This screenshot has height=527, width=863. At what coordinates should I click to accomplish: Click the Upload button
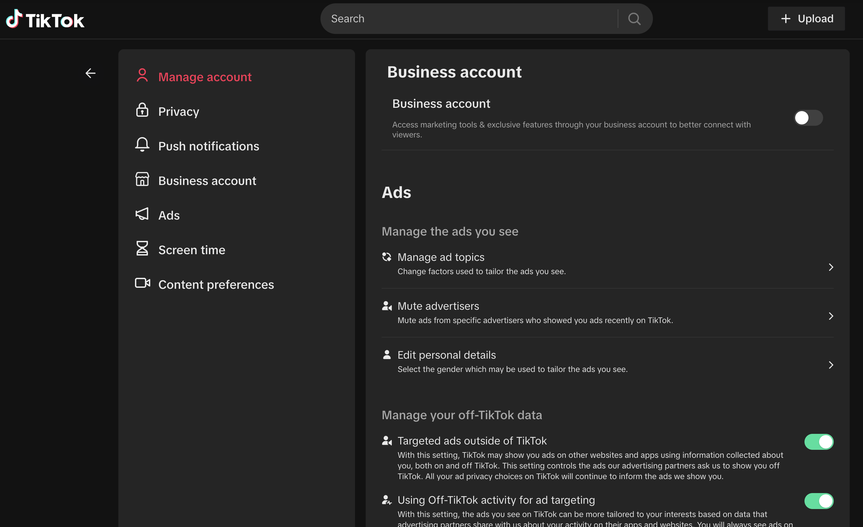[806, 19]
